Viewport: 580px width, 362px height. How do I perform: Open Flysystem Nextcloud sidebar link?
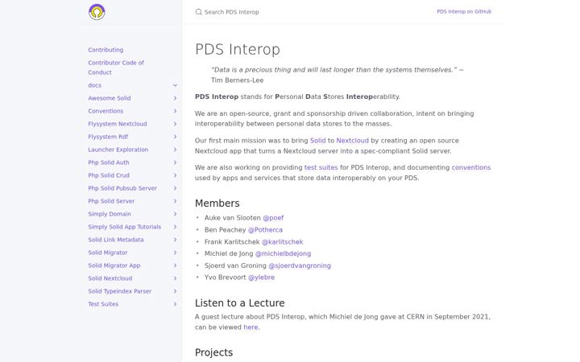click(x=118, y=124)
